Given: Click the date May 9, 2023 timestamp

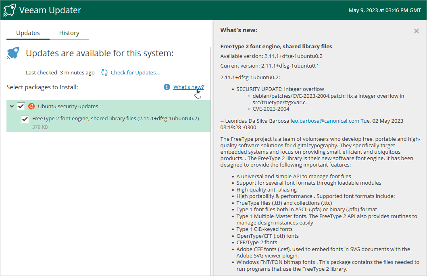Looking at the screenshot, I should (x=385, y=10).
